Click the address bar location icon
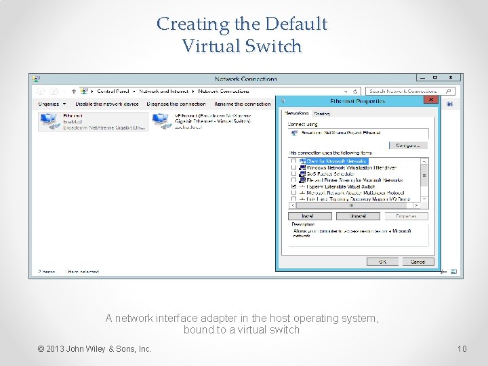 [x=84, y=91]
